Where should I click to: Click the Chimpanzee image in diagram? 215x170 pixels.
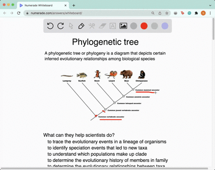[x=142, y=74]
